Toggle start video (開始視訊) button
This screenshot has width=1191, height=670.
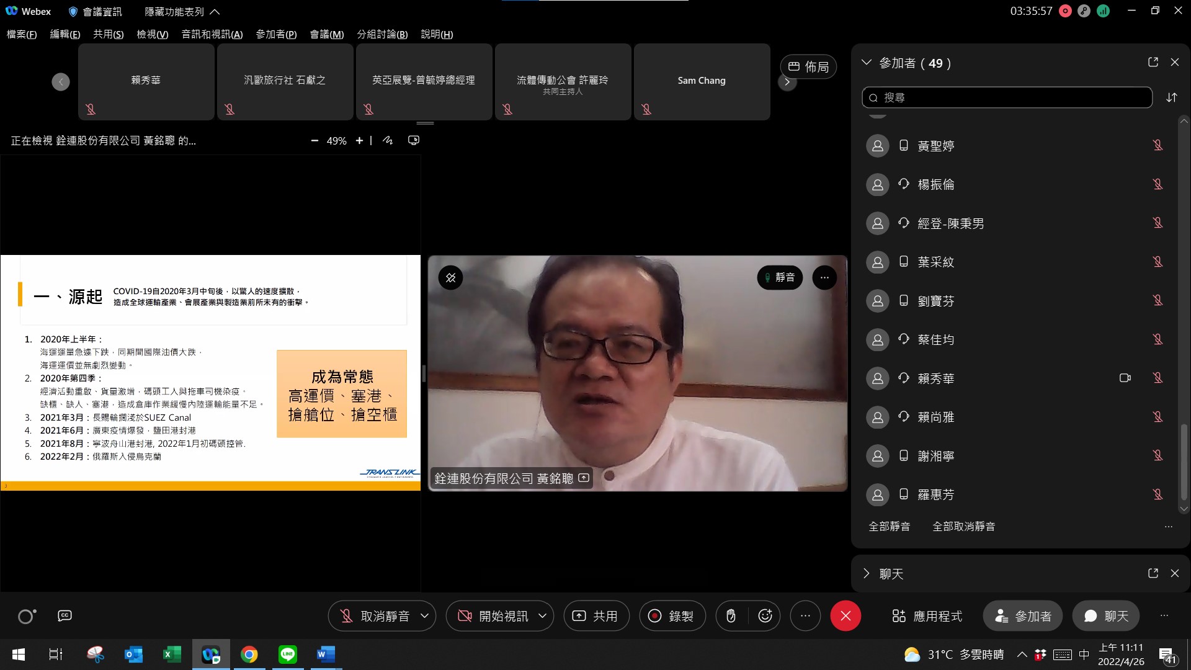(x=493, y=616)
